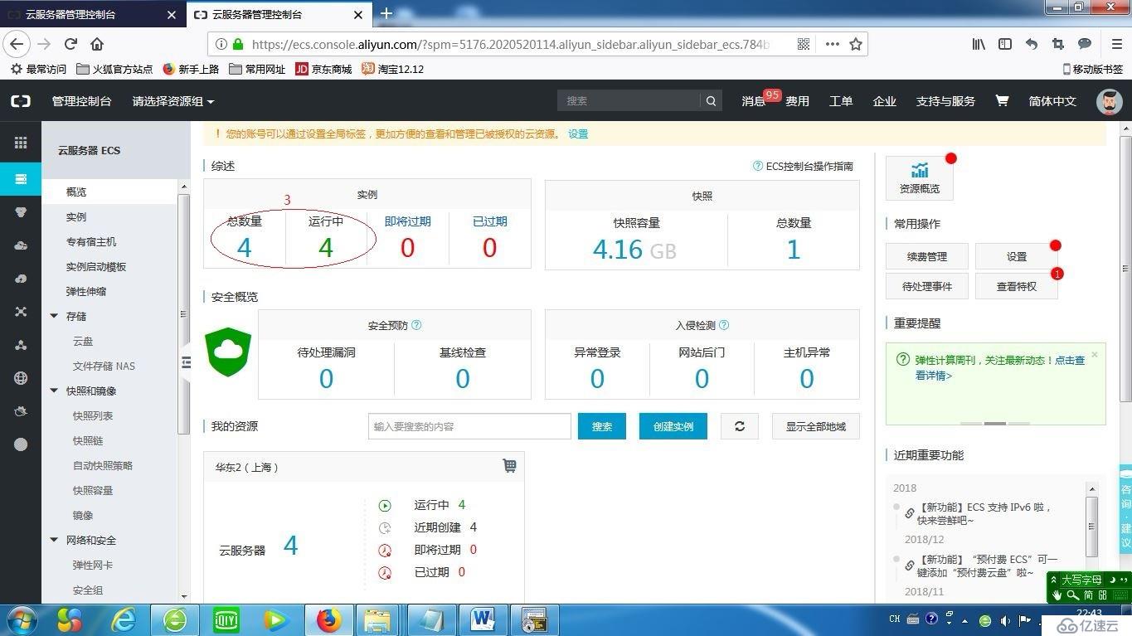The image size is (1132, 636).
Task: Click 设置 link in yellow banner
Action: click(x=578, y=134)
